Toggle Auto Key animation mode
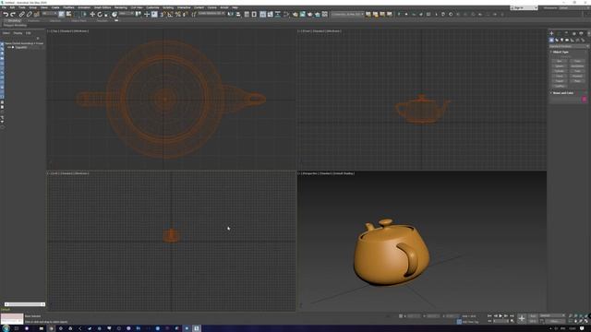The width and height of the screenshot is (591, 332). (534, 315)
